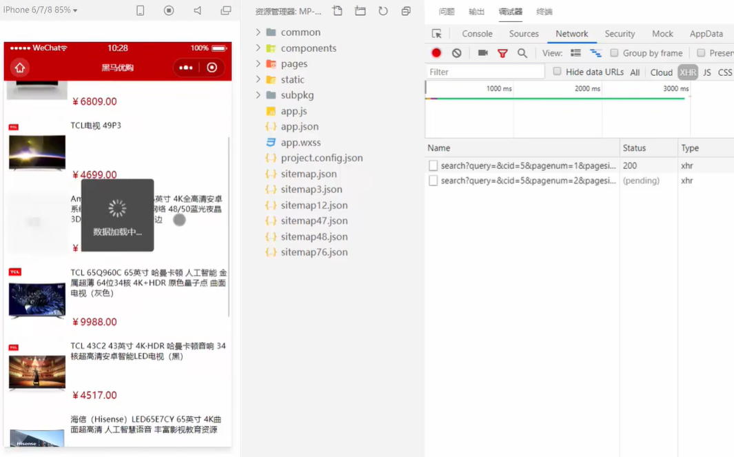Enable the Preserve log checkbox

click(701, 53)
